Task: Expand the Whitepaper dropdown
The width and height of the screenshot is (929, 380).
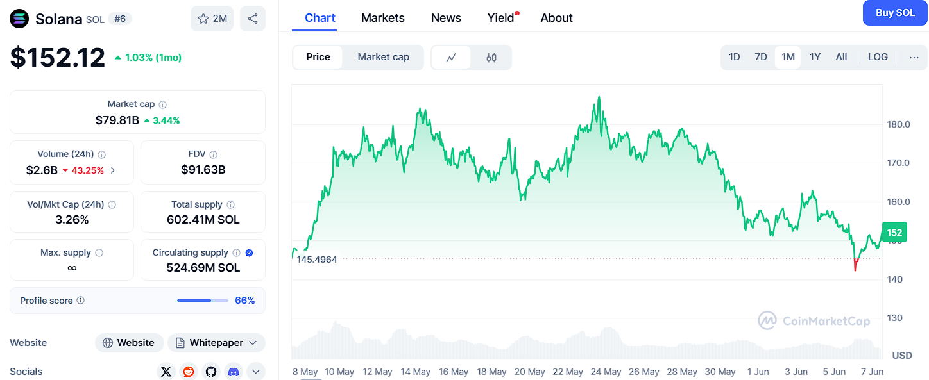Action: (217, 343)
